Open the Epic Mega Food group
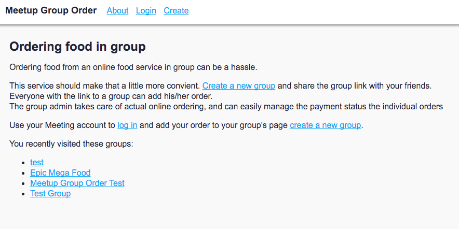The width and height of the screenshot is (459, 229). (60, 173)
